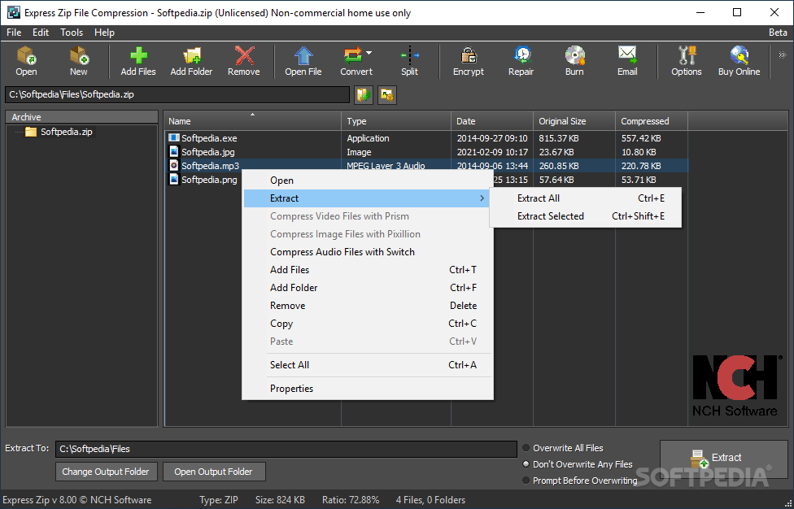Choose Select All in the context menu
Screen dimensions: 794x509
(368, 365)
